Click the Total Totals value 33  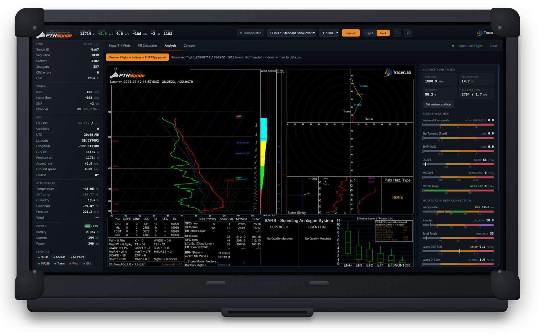[492, 233]
